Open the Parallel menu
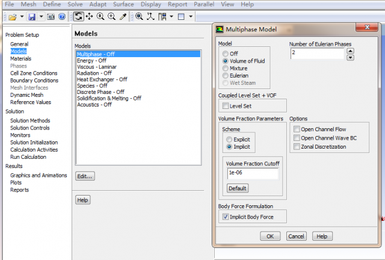 pyautogui.click(x=203, y=4)
